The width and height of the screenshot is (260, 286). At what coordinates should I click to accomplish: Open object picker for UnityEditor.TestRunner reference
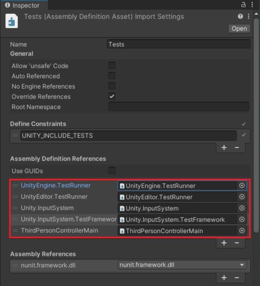pos(242,197)
